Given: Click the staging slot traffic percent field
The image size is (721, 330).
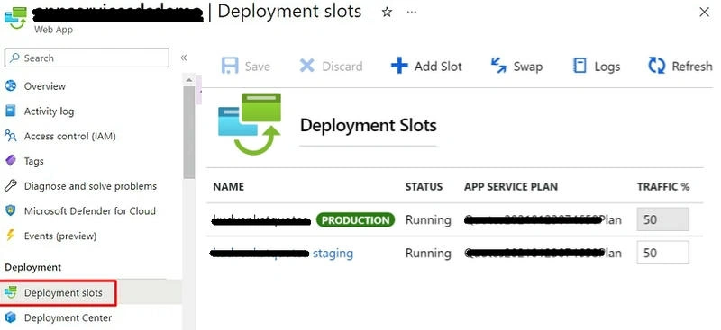Looking at the screenshot, I should [x=662, y=253].
